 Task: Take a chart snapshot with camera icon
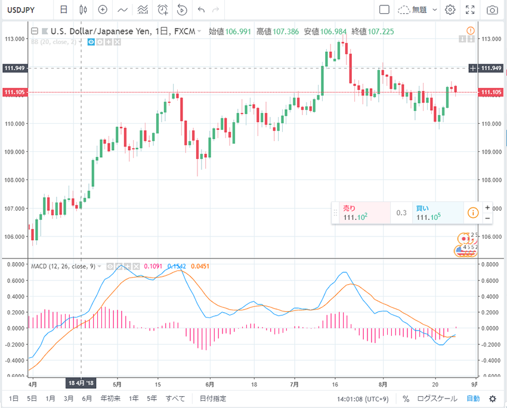pyautogui.click(x=492, y=10)
